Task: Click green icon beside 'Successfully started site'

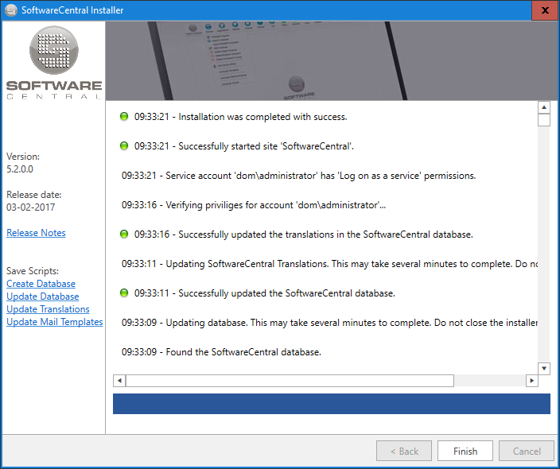Action: (x=124, y=146)
